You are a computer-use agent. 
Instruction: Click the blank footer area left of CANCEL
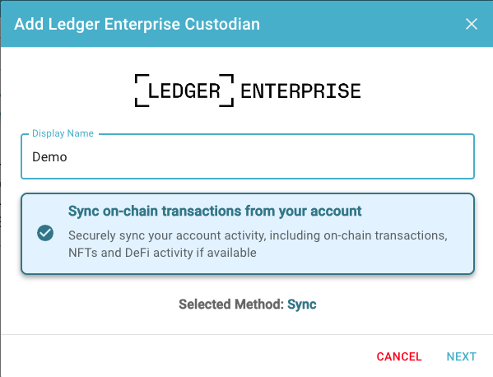188,356
